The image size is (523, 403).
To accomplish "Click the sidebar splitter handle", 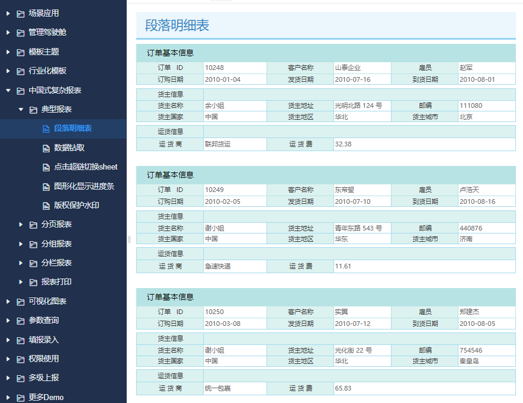I will [129, 239].
